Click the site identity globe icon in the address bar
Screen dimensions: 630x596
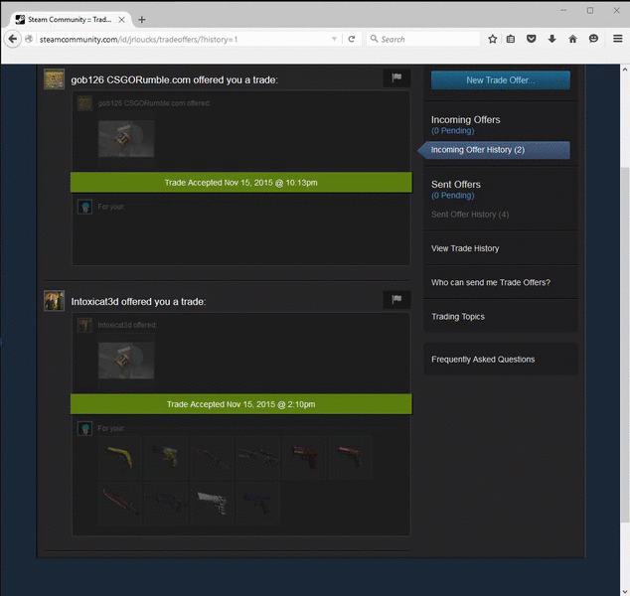29,39
